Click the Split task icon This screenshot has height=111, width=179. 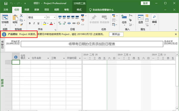click(x=69, y=23)
